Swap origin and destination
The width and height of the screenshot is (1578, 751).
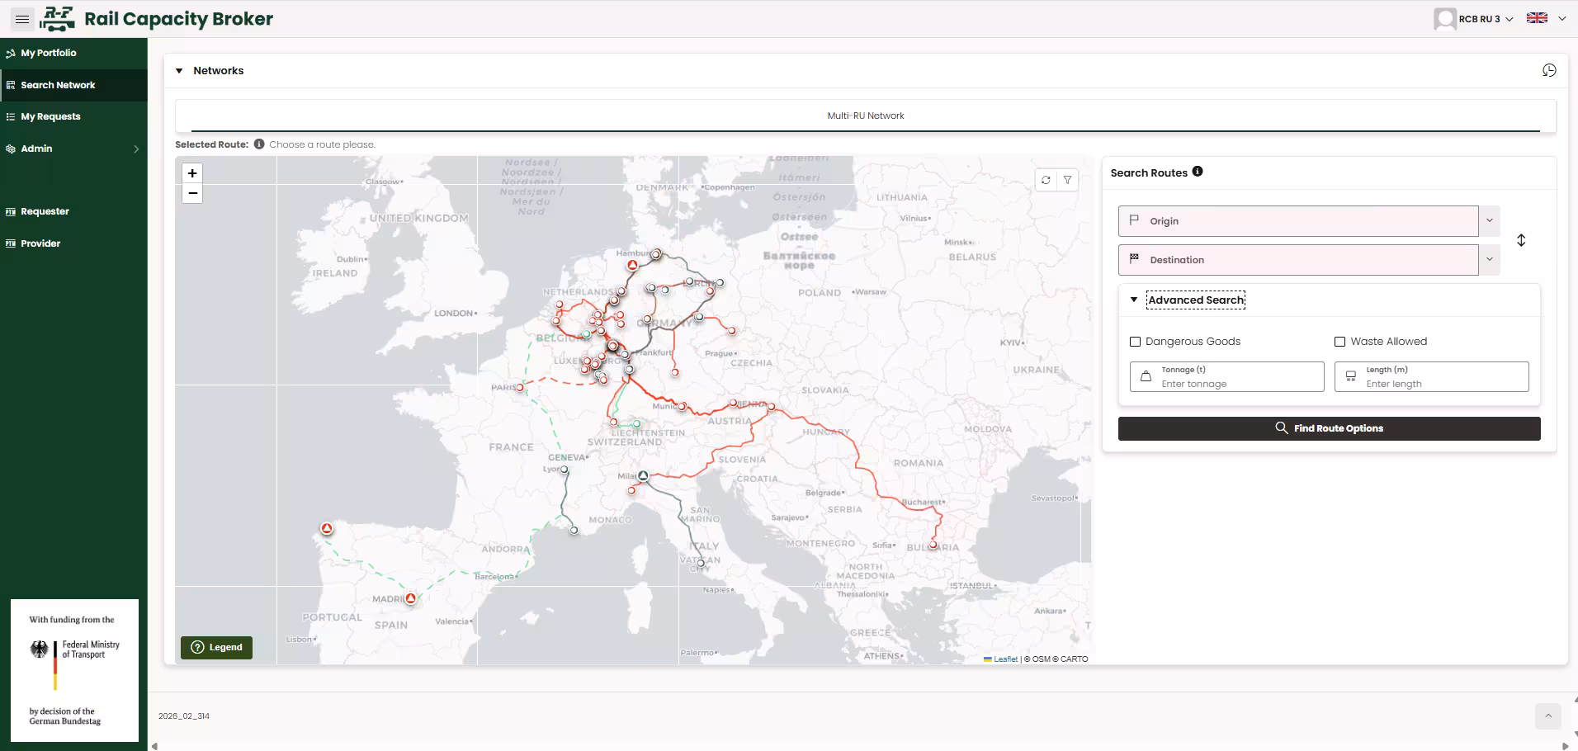(x=1521, y=240)
